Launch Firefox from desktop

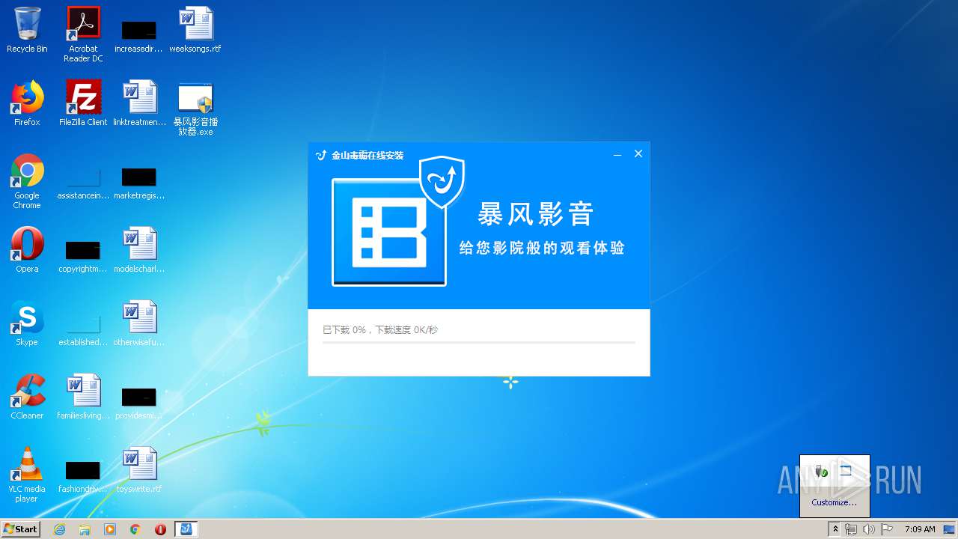(x=27, y=103)
